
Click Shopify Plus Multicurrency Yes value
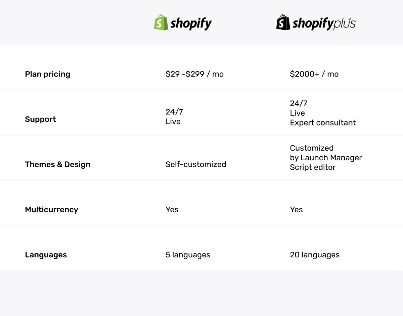(296, 210)
